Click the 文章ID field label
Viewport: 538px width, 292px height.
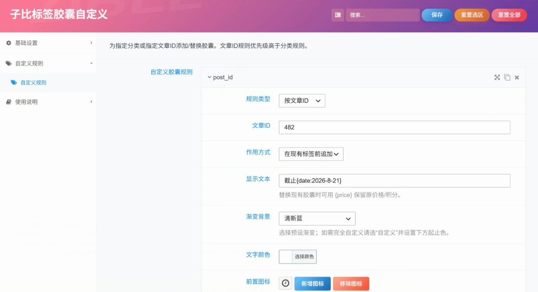[261, 126]
